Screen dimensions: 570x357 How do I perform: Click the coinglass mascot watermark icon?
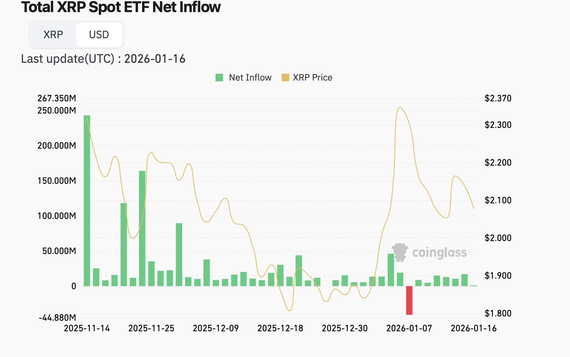[400, 252]
